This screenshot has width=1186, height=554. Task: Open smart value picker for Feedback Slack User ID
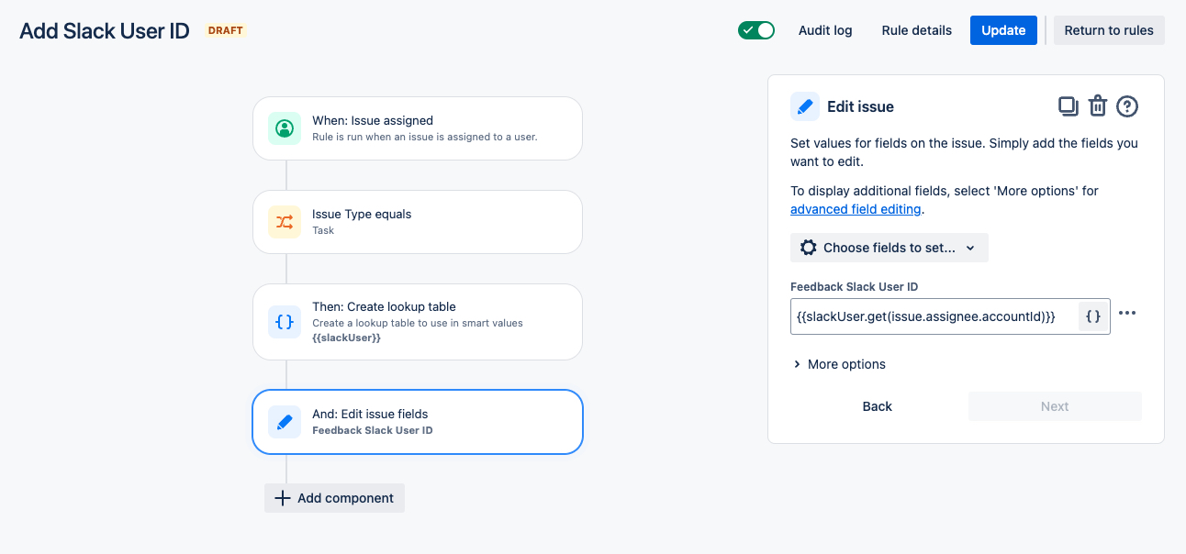tap(1093, 316)
